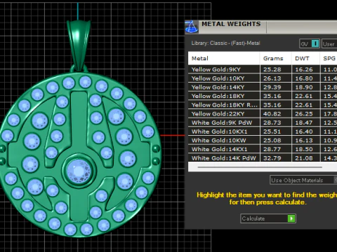Click the 25.28 grams value
This screenshot has width=337, height=252.
point(272,69)
